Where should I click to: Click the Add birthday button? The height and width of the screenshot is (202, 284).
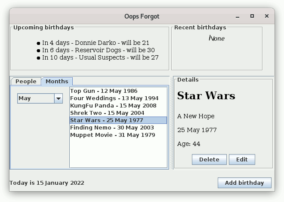244,183
